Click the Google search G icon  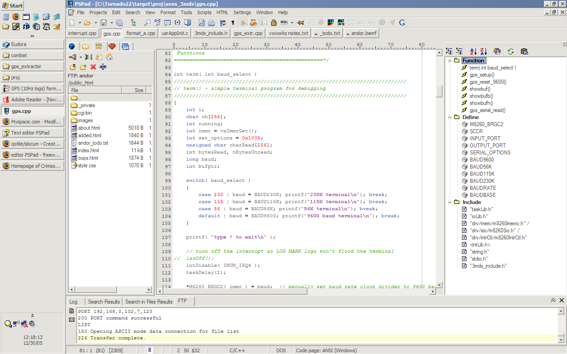[x=402, y=23]
